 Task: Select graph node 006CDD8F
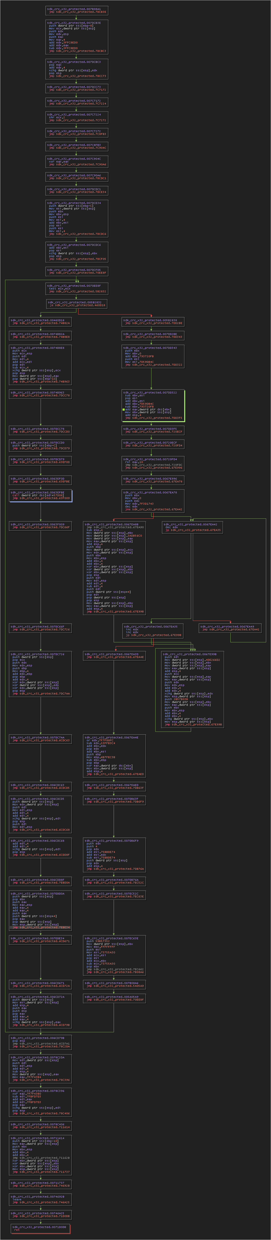pyautogui.click(x=40, y=881)
